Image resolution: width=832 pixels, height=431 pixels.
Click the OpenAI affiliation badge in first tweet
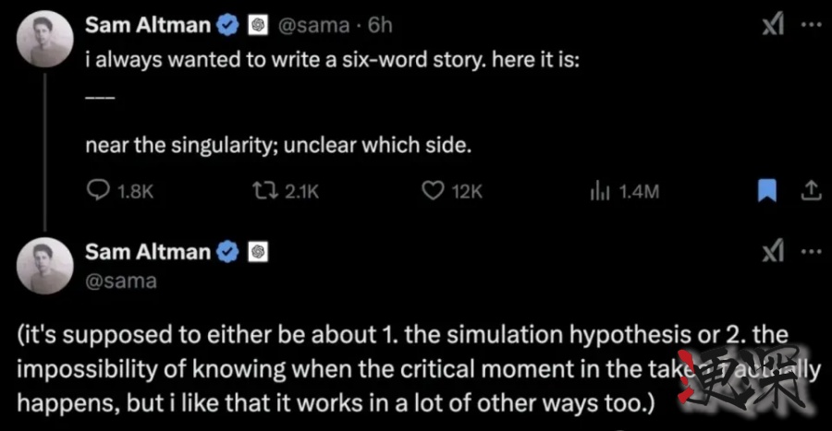tap(257, 25)
